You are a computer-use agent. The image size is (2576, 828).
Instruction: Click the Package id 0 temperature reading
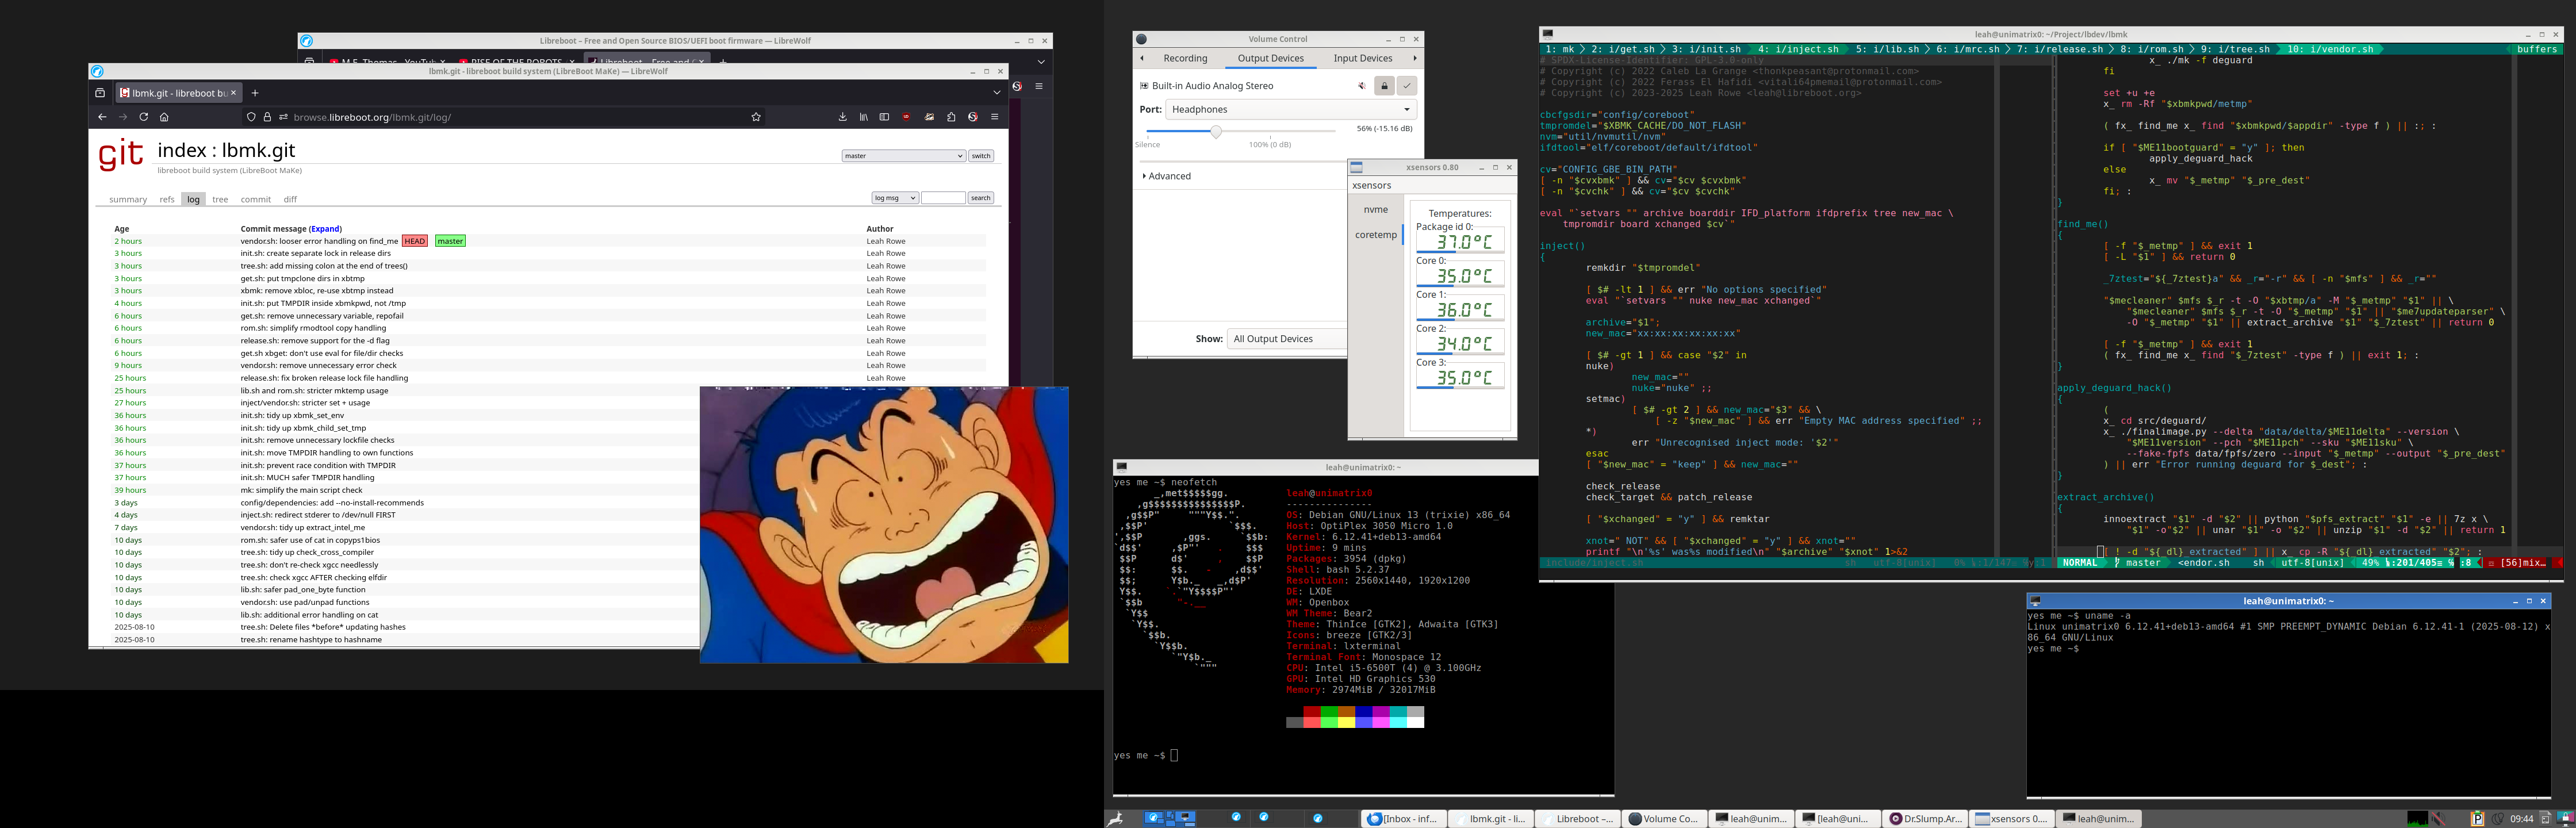click(1460, 242)
